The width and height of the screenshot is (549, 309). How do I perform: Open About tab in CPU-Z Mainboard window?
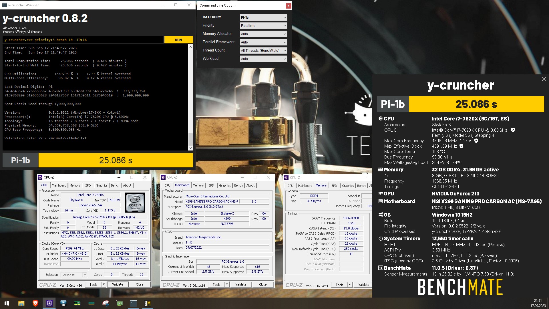click(250, 185)
